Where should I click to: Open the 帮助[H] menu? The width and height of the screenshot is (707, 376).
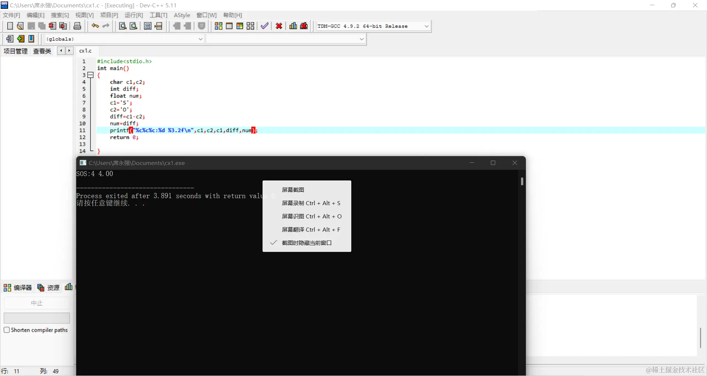233,15
